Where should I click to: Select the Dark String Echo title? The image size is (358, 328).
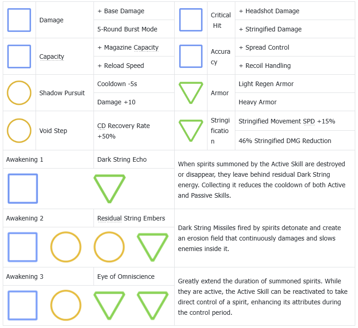(x=122, y=159)
